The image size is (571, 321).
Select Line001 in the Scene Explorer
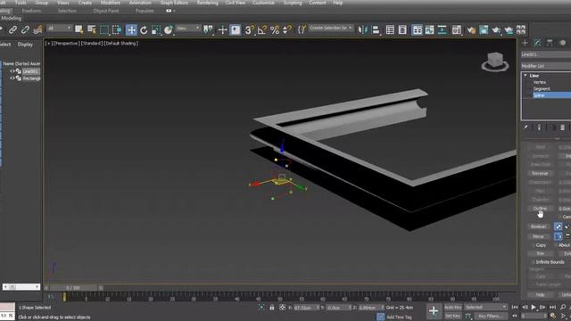(30, 71)
